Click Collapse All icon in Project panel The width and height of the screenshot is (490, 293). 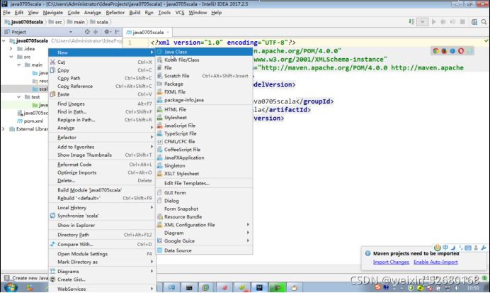click(96, 32)
